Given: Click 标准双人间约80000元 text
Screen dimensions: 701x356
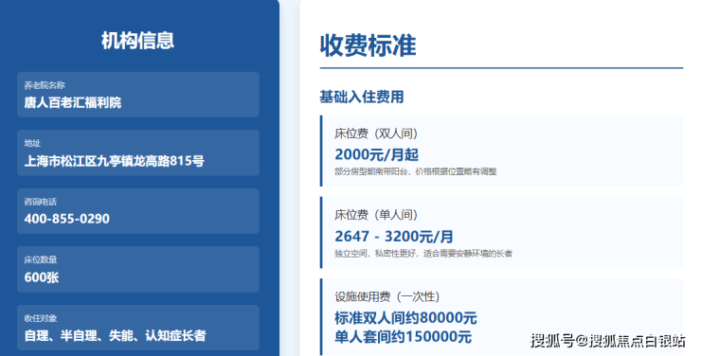Looking at the screenshot, I should pos(406,318).
